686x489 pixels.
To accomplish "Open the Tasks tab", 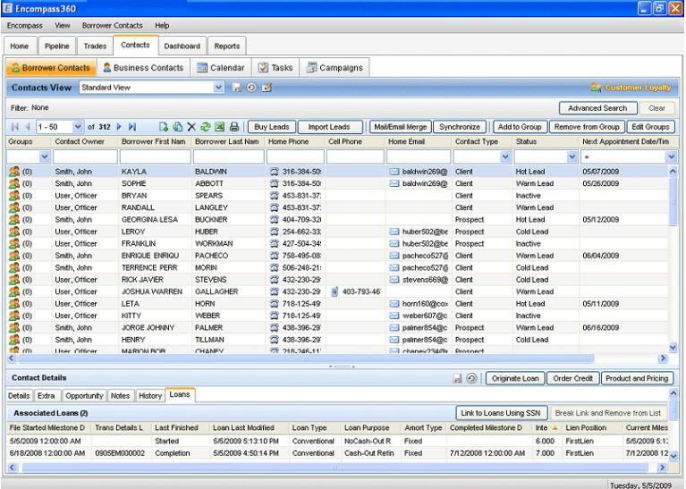I will point(275,68).
